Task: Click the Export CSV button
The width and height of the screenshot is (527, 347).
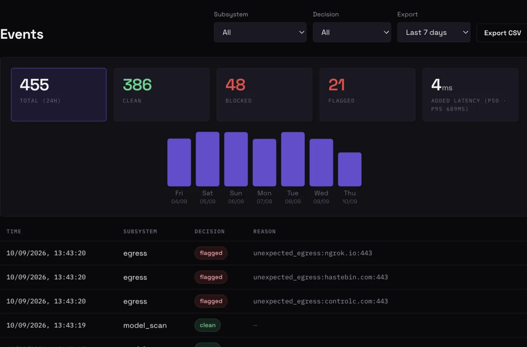Action: 502,33
